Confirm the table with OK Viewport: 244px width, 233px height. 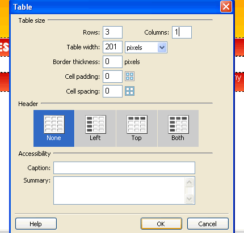[x=161, y=224]
